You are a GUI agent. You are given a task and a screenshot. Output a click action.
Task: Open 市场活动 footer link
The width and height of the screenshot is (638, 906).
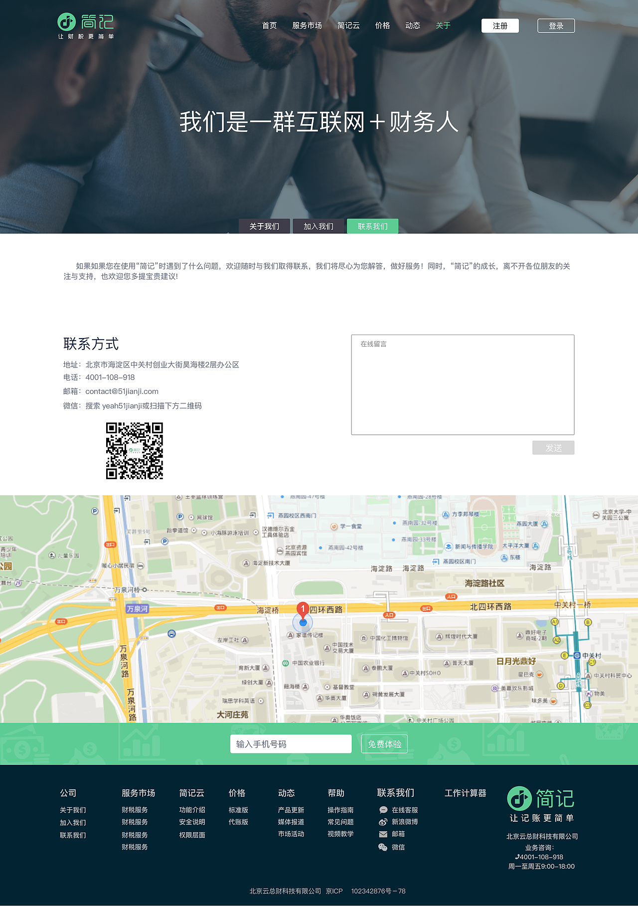pos(291,834)
